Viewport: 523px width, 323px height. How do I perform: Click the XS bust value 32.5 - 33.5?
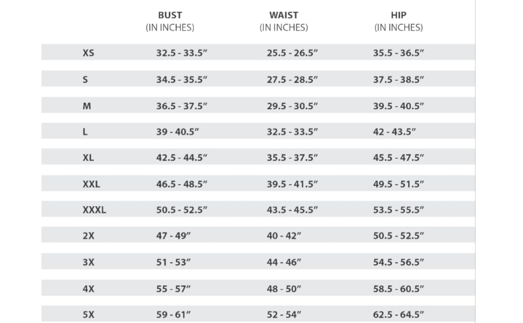pyautogui.click(x=182, y=53)
